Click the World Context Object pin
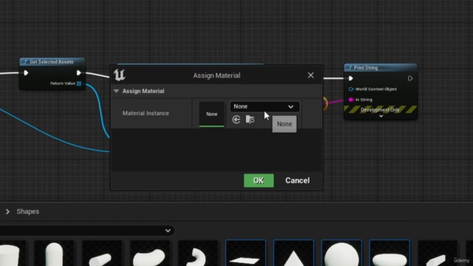473x266 pixels. (x=351, y=89)
